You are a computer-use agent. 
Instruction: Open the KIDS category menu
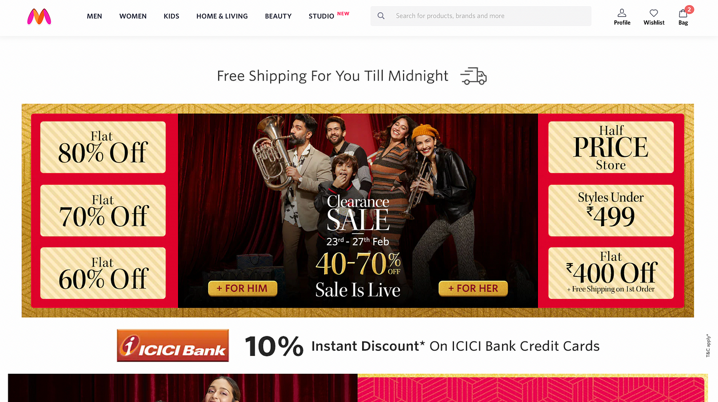pos(171,16)
